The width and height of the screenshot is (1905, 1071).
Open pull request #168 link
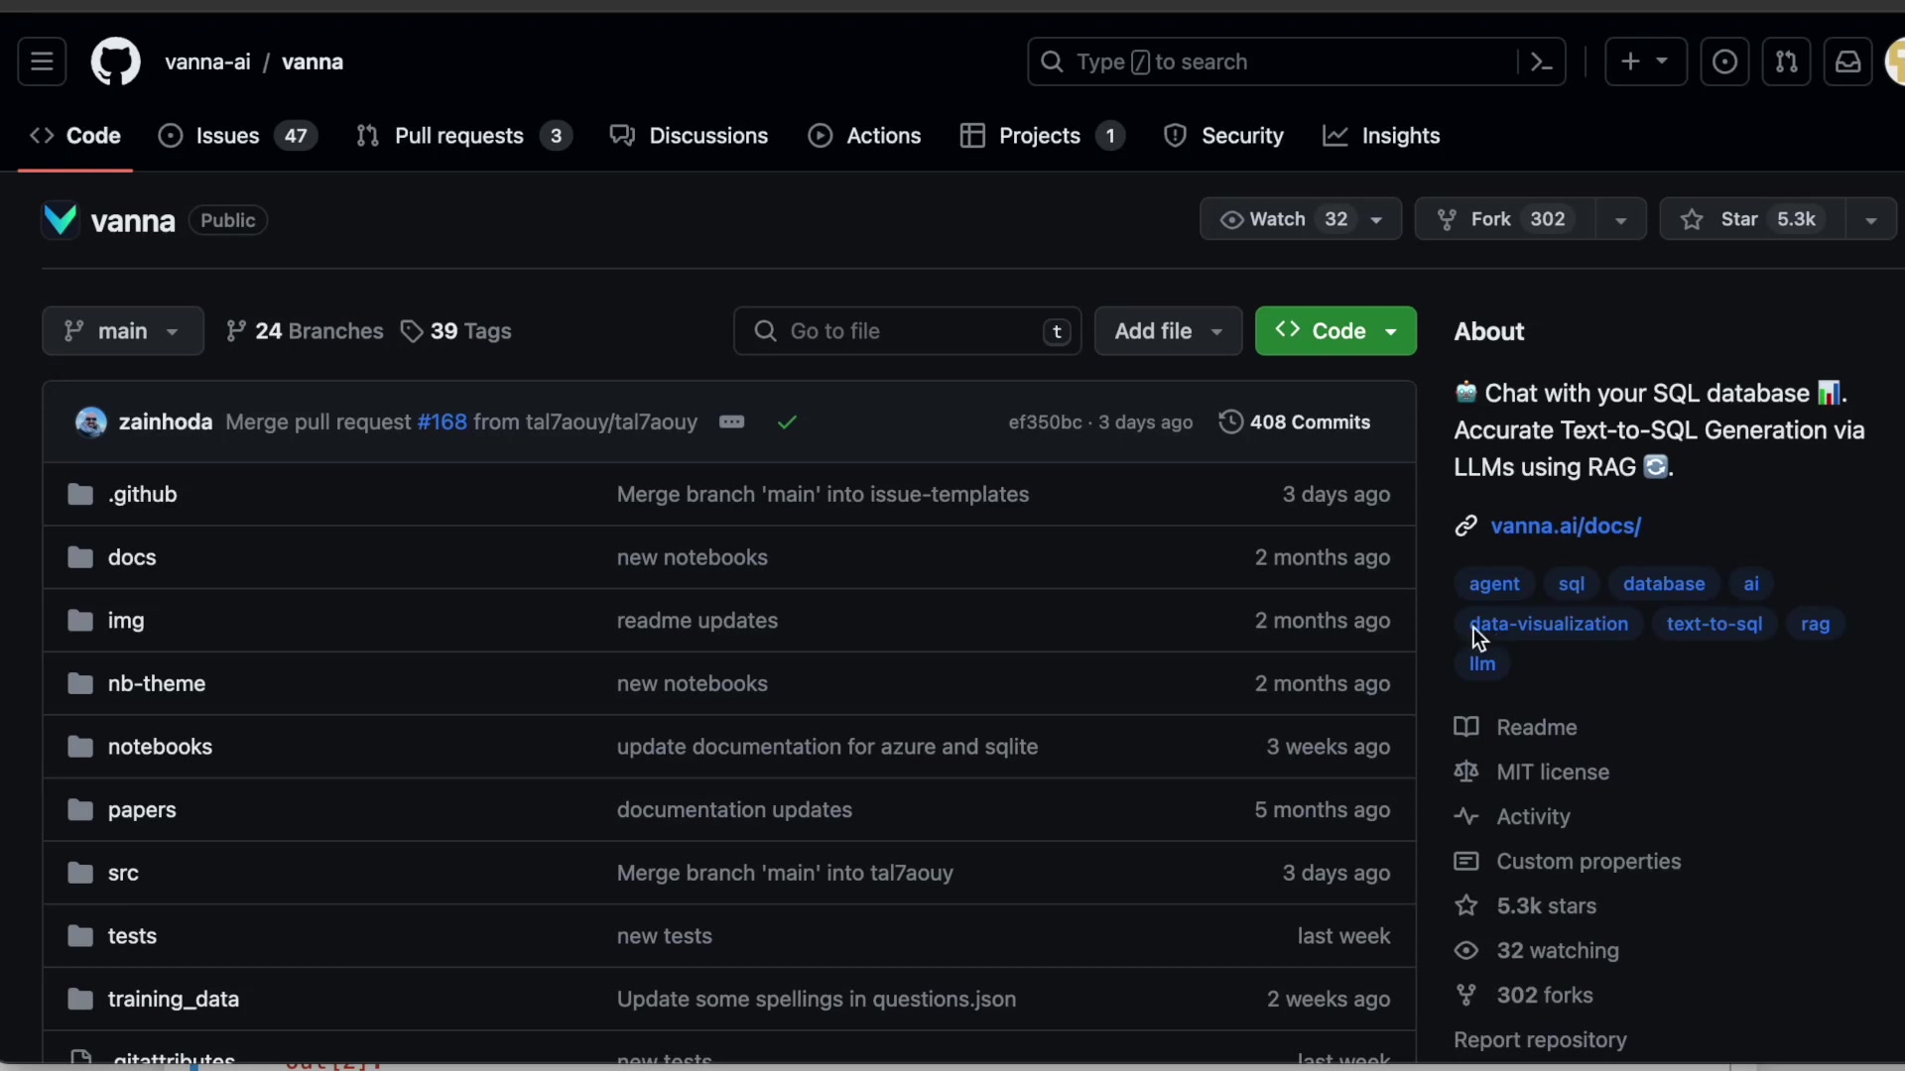[x=442, y=422]
